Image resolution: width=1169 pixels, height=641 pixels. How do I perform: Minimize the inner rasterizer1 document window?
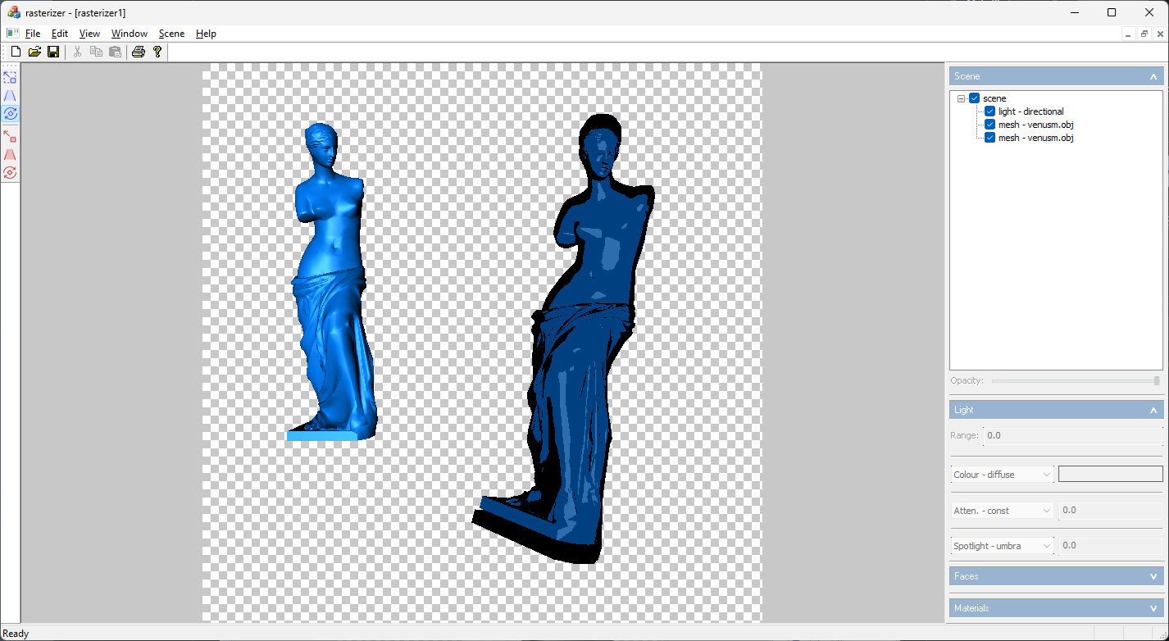coord(1129,34)
